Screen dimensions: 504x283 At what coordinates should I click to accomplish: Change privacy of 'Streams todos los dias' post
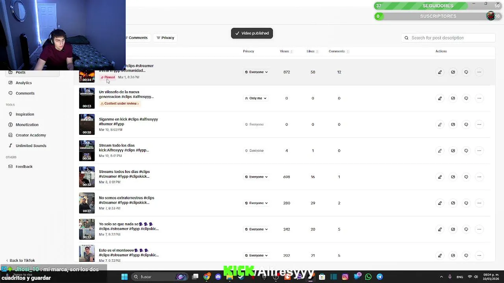256,177
